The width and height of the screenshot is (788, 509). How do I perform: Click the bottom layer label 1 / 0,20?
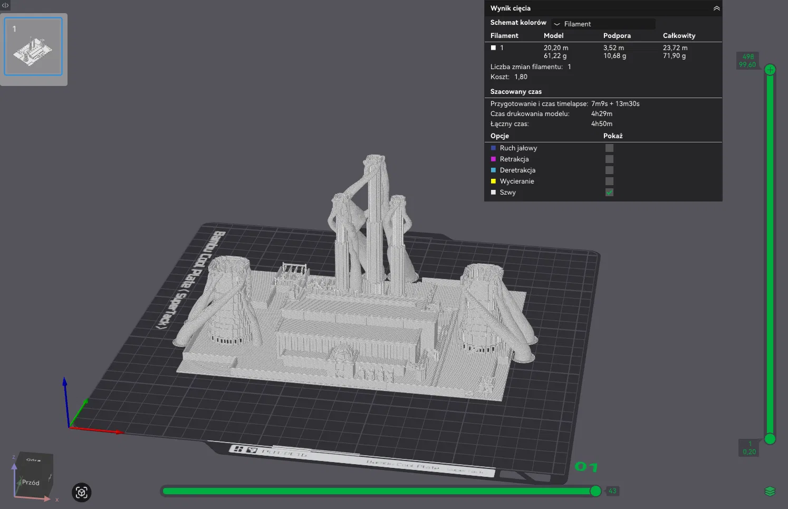click(749, 448)
